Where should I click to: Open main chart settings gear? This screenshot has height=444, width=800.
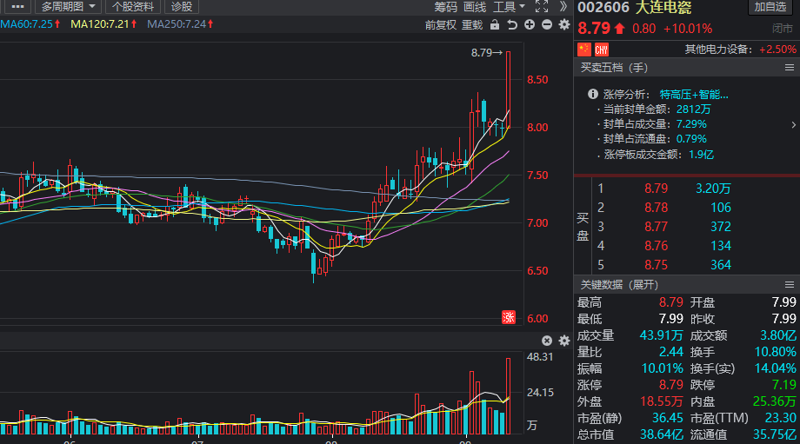pos(563,24)
